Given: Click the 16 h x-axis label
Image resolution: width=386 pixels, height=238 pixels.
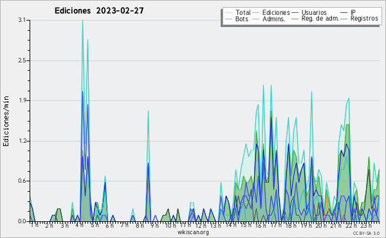Looking at the screenshot, I should [261, 225].
